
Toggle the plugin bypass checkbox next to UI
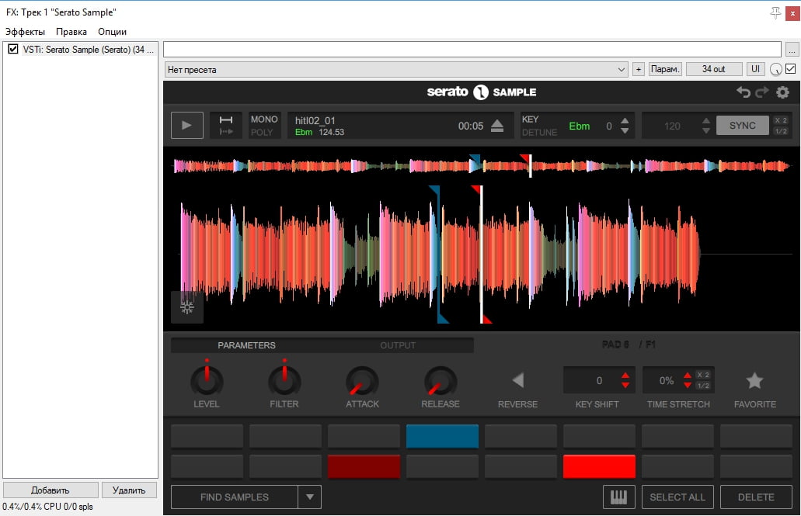tap(790, 69)
